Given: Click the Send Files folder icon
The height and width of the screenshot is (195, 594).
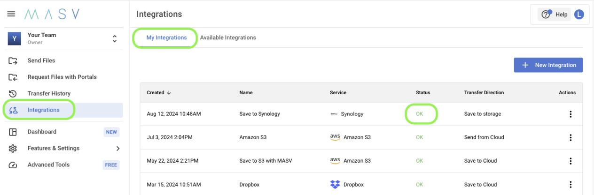Looking at the screenshot, I should coord(13,60).
